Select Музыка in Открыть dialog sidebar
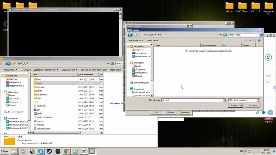The width and height of the screenshot is (276, 155). (x=139, y=76)
